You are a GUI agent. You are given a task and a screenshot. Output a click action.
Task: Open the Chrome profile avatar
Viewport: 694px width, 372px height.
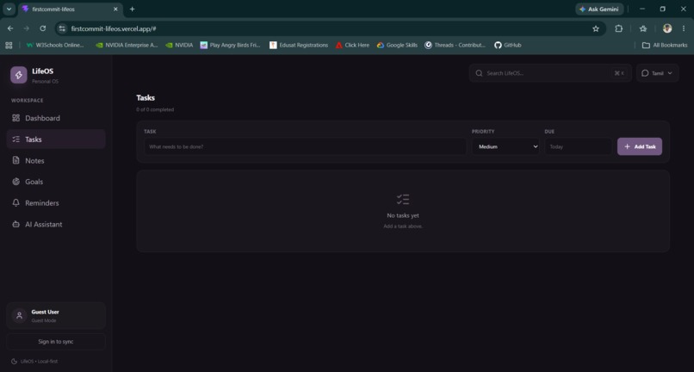pyautogui.click(x=667, y=28)
